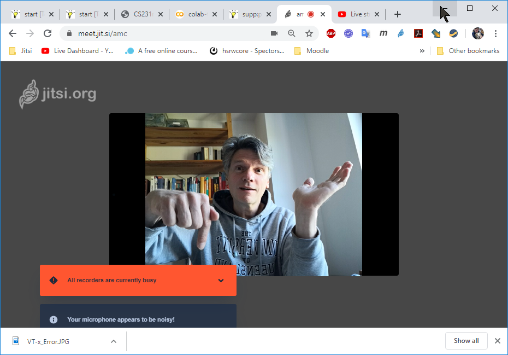
Task: Click the Adobe Acrobat PDF extension icon
Action: pyautogui.click(x=418, y=33)
